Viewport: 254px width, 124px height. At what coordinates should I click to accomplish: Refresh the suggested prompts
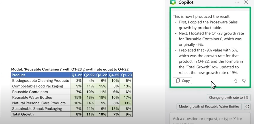247,107
